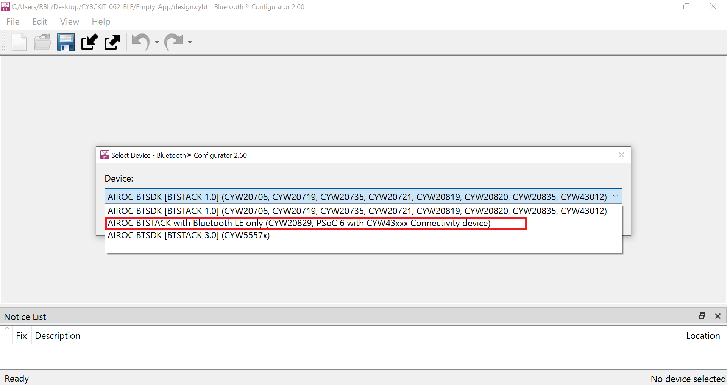Open the File menu

point(13,22)
